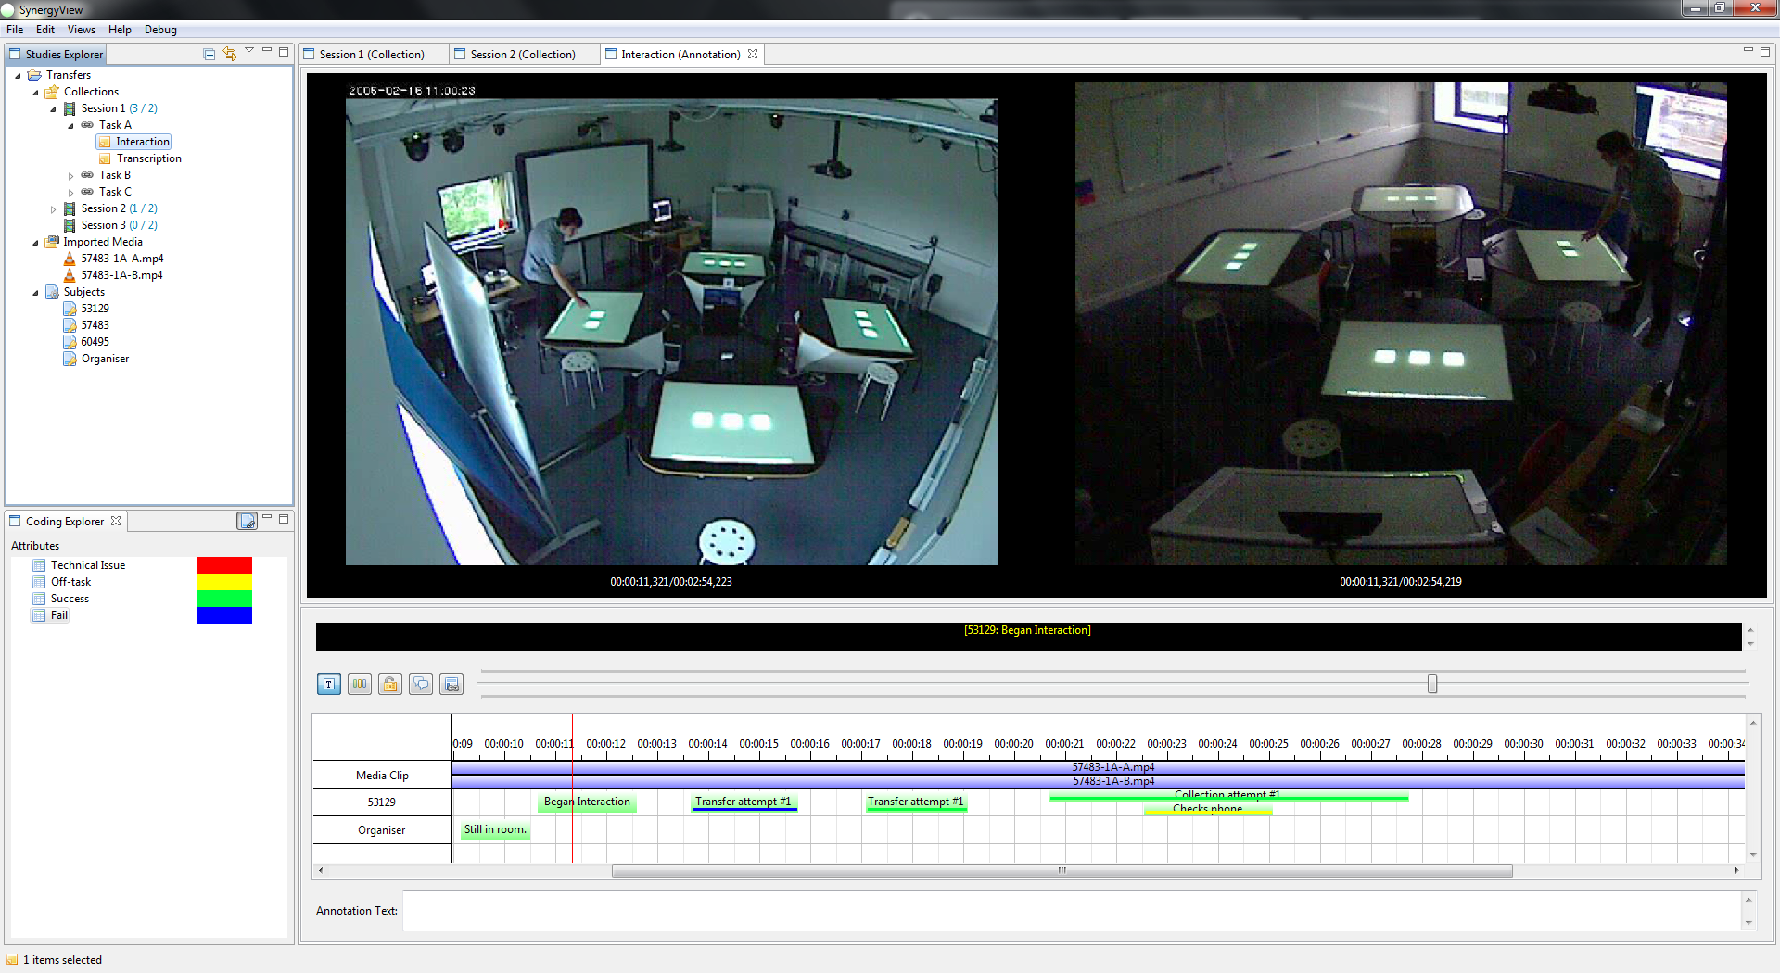Collapse the Imported Media tree node
The width and height of the screenshot is (1780, 973).
click(x=35, y=243)
